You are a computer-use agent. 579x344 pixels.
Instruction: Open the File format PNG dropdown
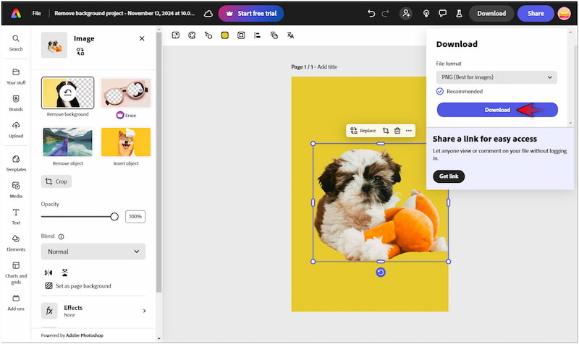click(x=496, y=77)
